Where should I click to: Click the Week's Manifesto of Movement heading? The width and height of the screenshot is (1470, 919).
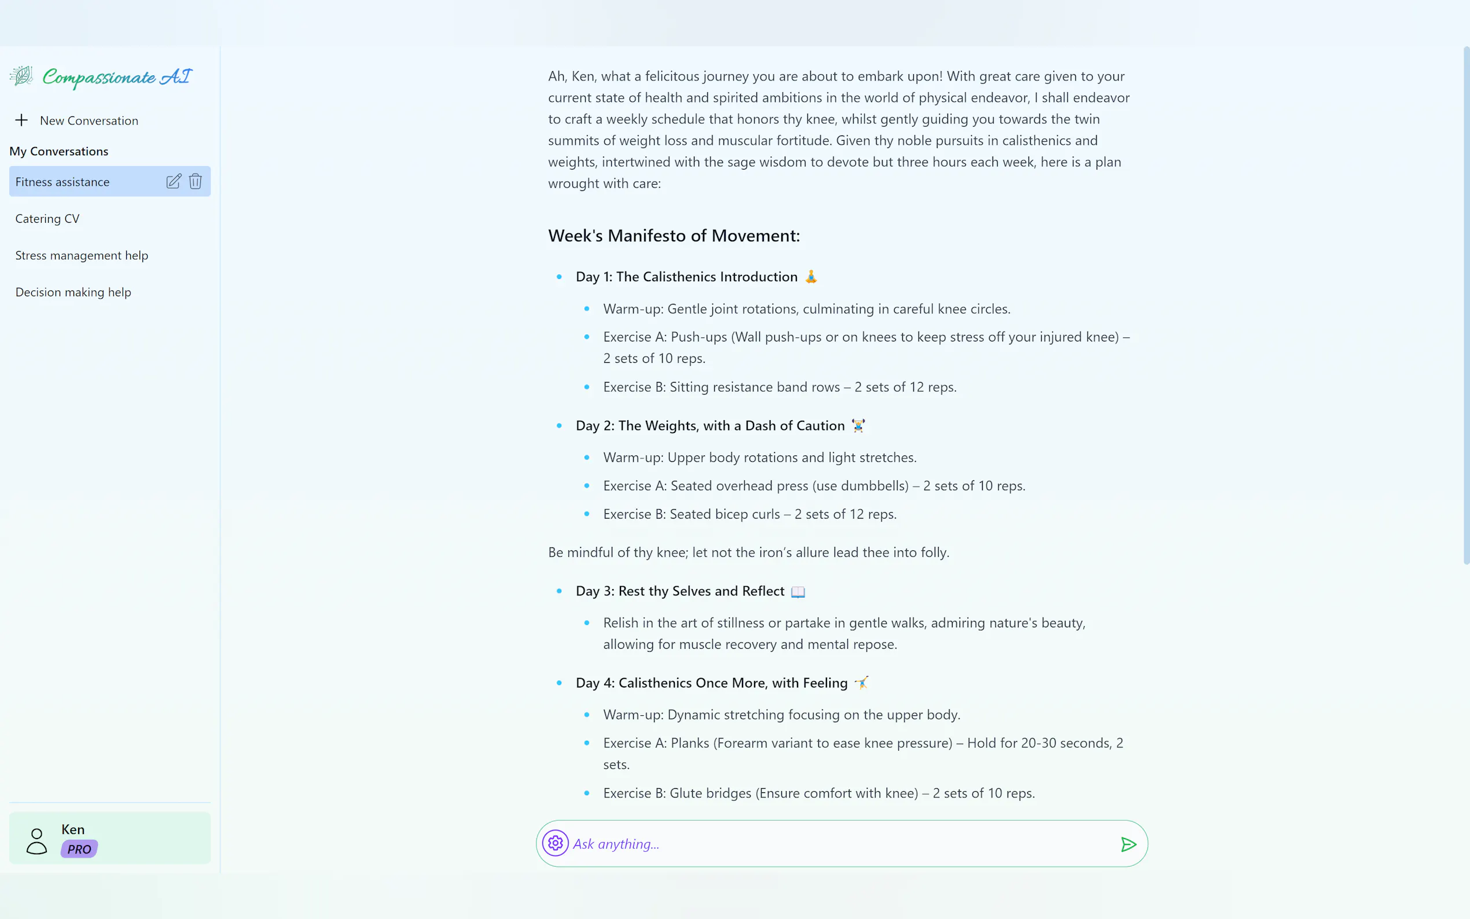pos(673,236)
